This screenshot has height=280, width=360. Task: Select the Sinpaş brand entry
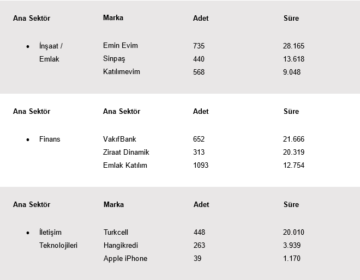click(x=114, y=58)
